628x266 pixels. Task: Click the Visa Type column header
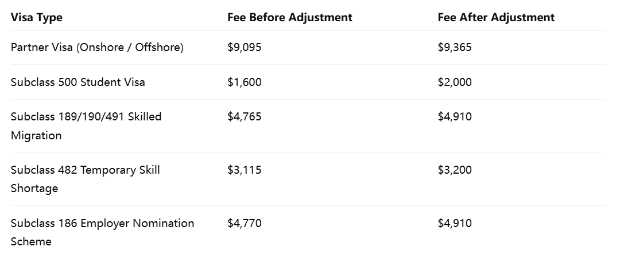tap(36, 18)
